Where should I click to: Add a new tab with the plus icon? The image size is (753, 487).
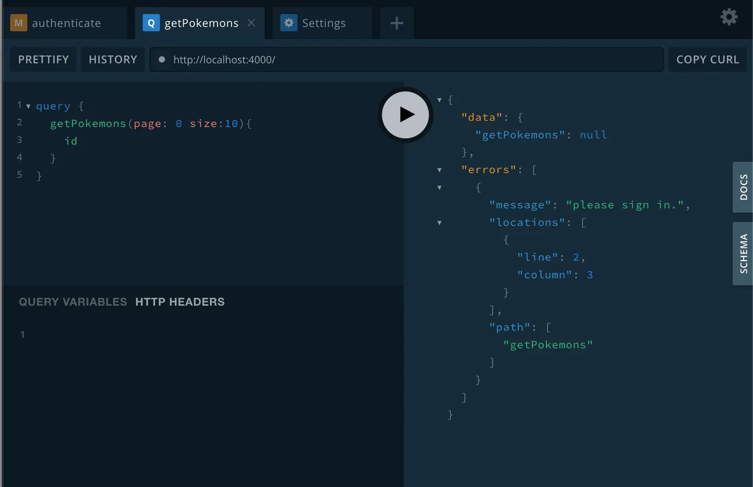[397, 23]
